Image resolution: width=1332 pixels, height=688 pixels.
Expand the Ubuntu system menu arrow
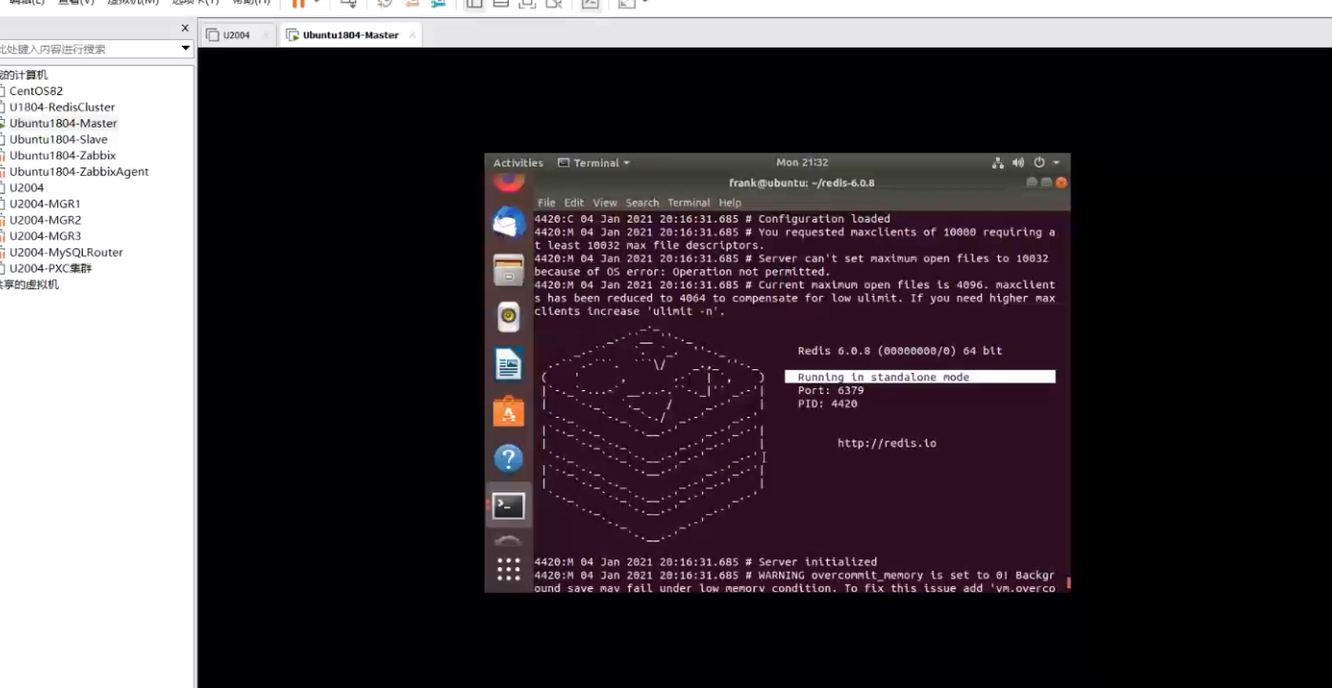tap(1056, 163)
